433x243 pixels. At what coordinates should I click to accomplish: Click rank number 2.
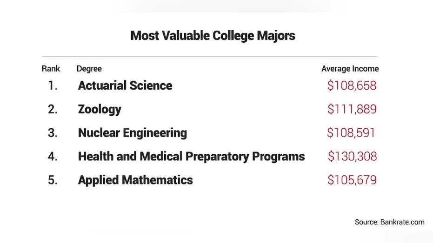(x=53, y=109)
